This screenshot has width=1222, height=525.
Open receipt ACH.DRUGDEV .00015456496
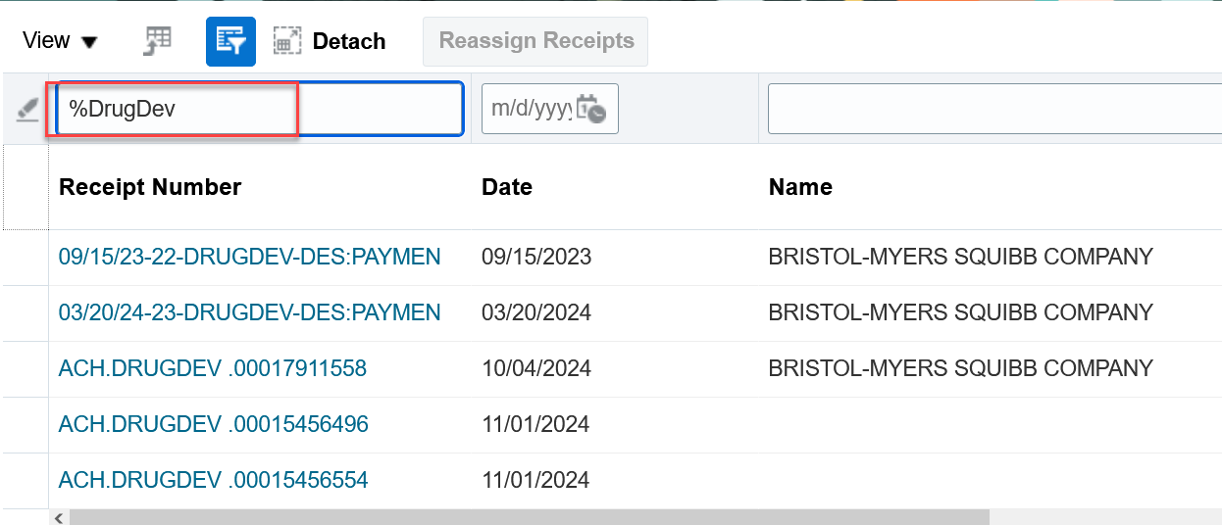point(213,424)
